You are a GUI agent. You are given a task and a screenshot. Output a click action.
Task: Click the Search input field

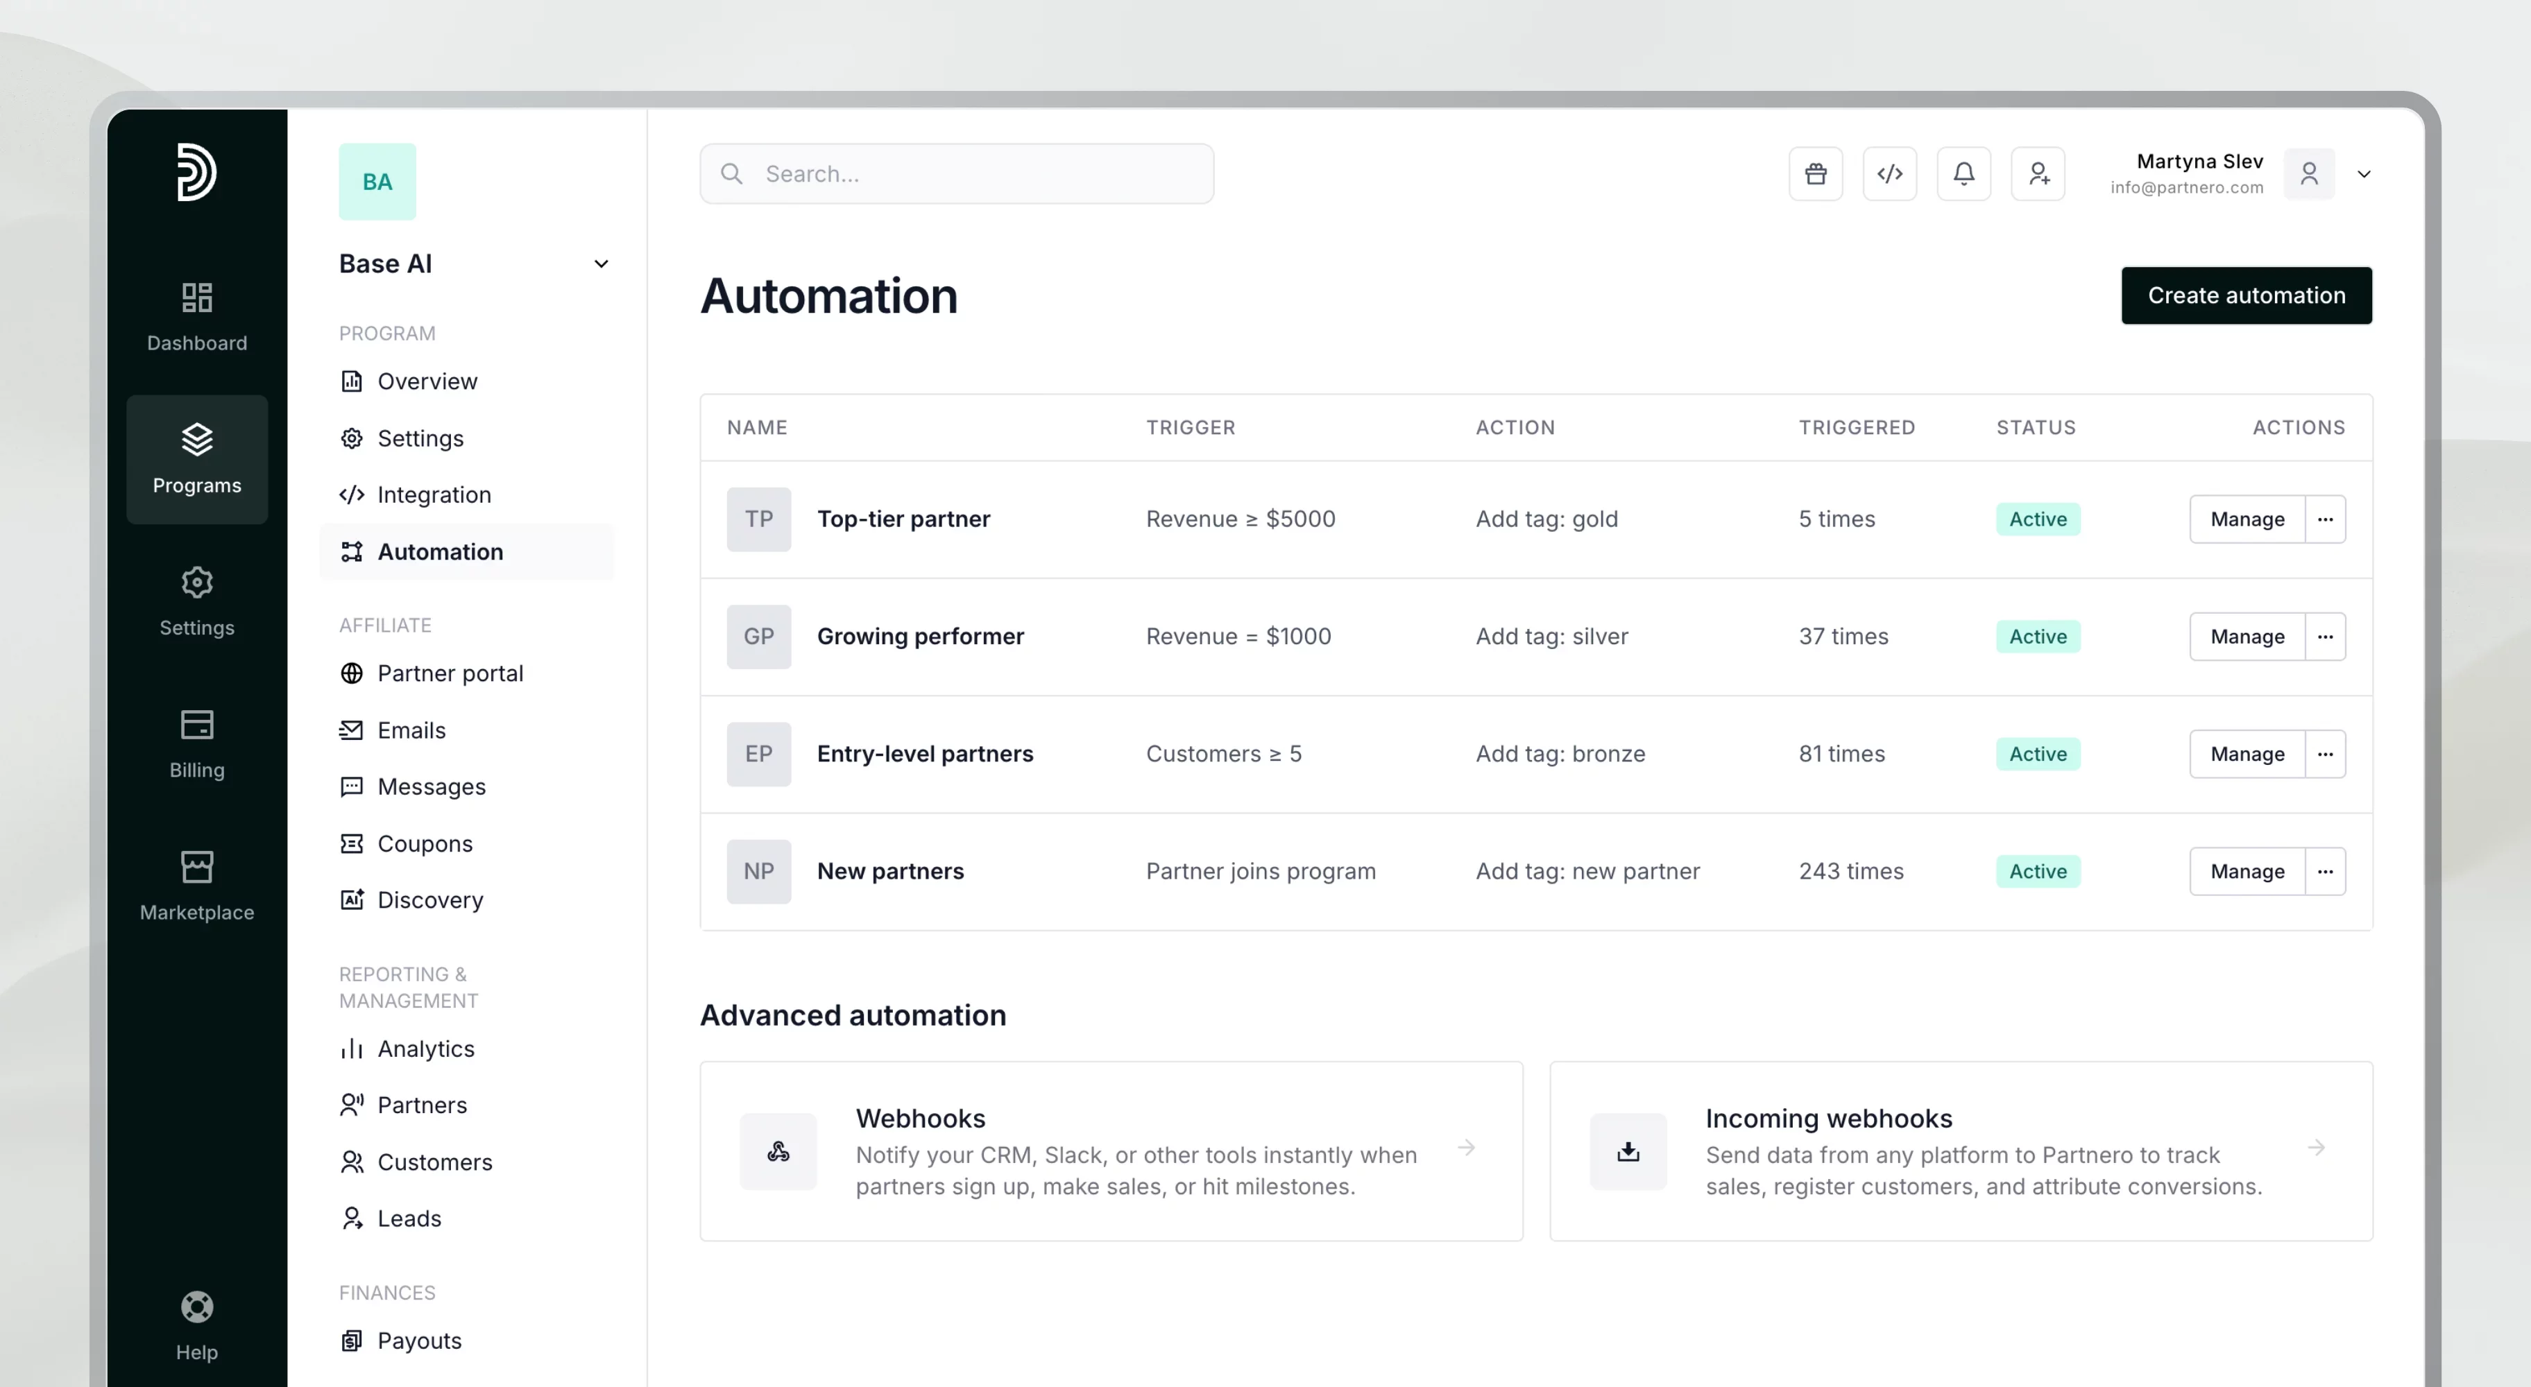tap(956, 174)
